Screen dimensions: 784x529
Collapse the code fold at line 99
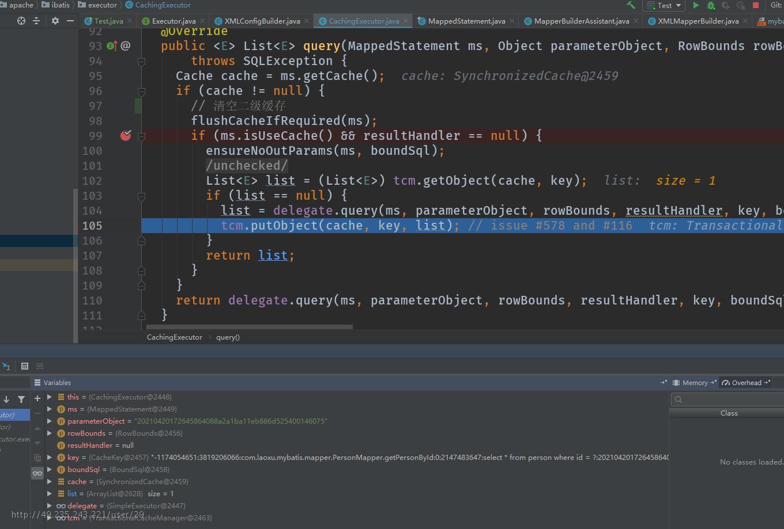141,137
